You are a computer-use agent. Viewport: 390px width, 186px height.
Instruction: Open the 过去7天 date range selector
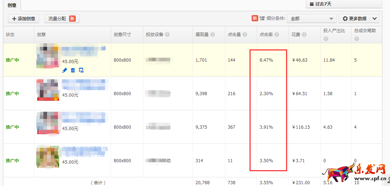(x=344, y=4)
